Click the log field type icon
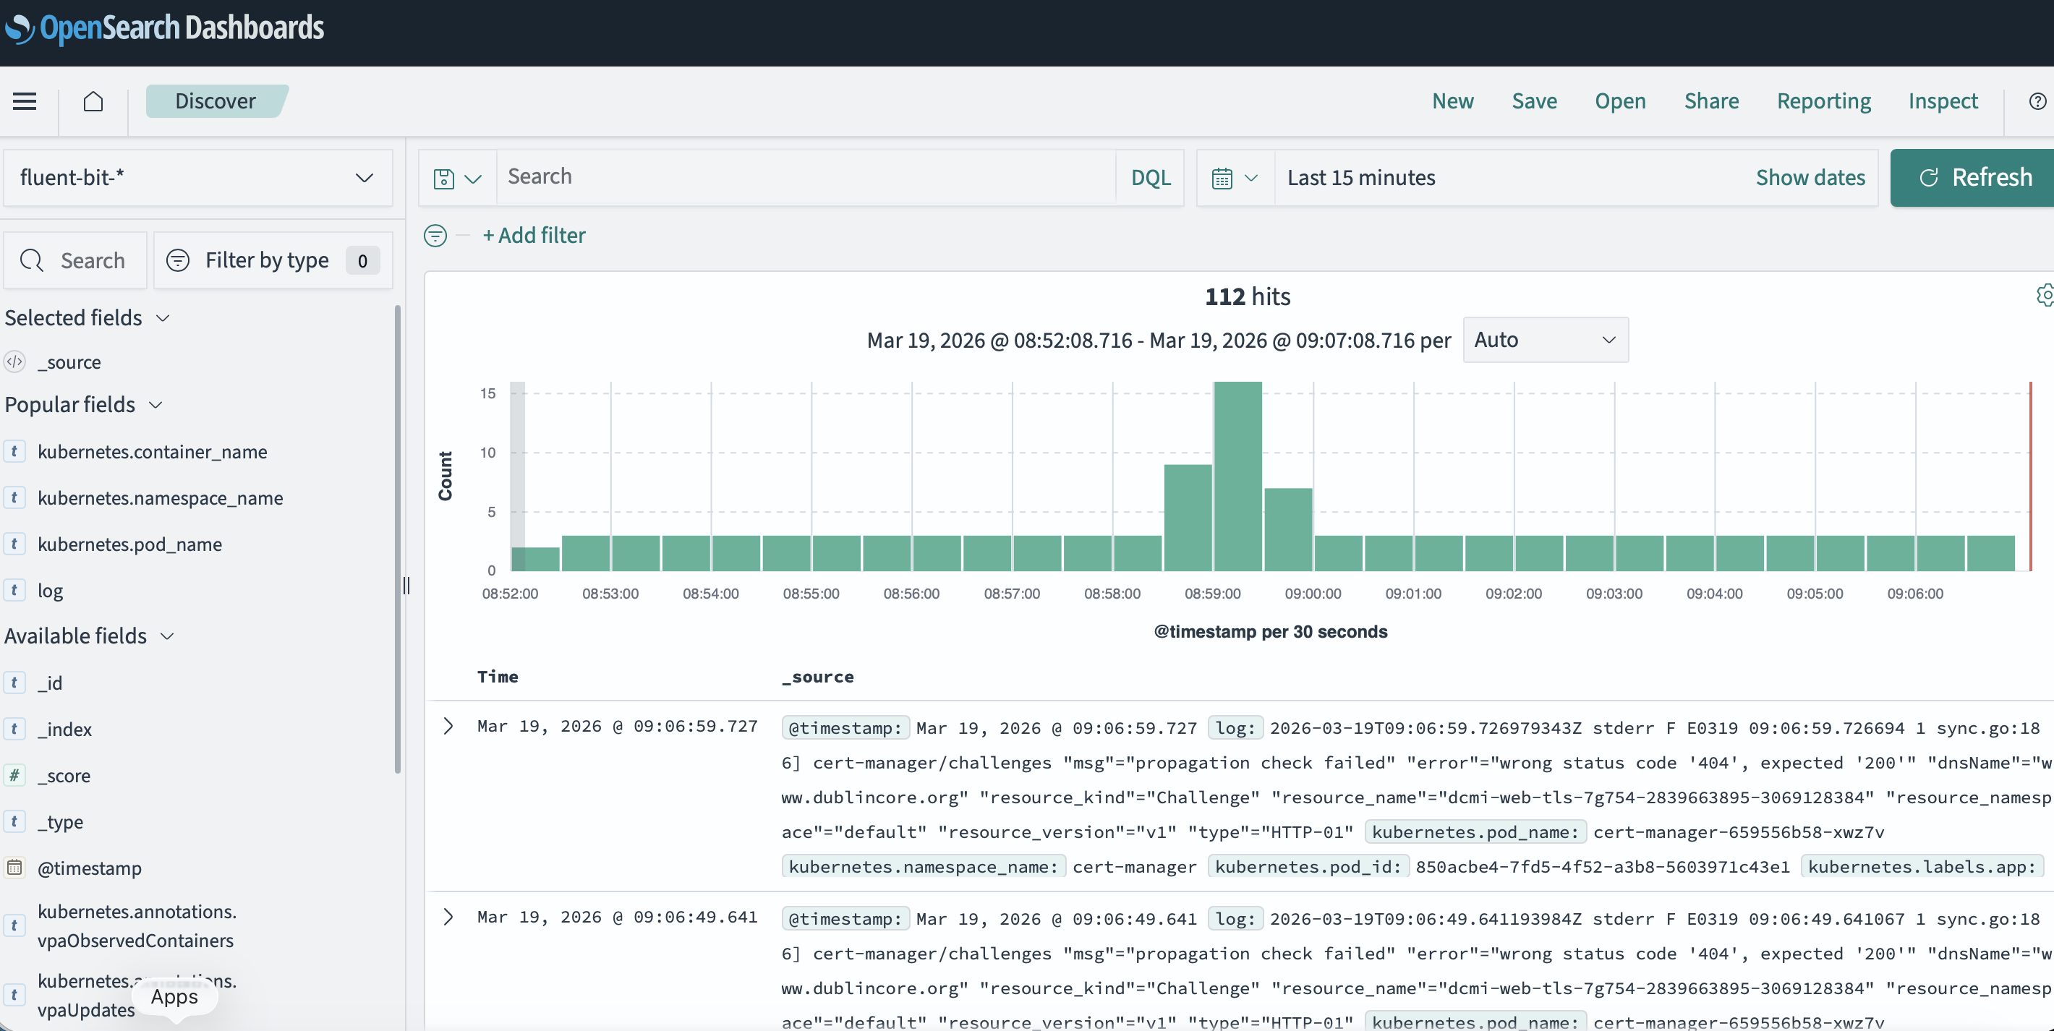Screen dimensions: 2054x1031 click(14, 590)
